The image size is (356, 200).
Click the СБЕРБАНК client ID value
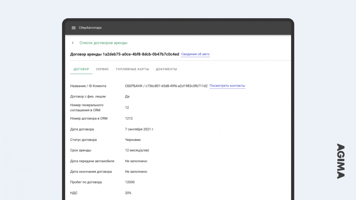(166, 86)
